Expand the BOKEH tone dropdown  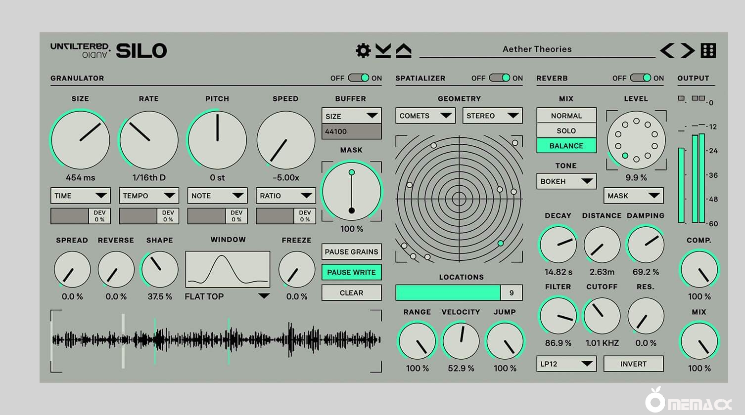566,181
